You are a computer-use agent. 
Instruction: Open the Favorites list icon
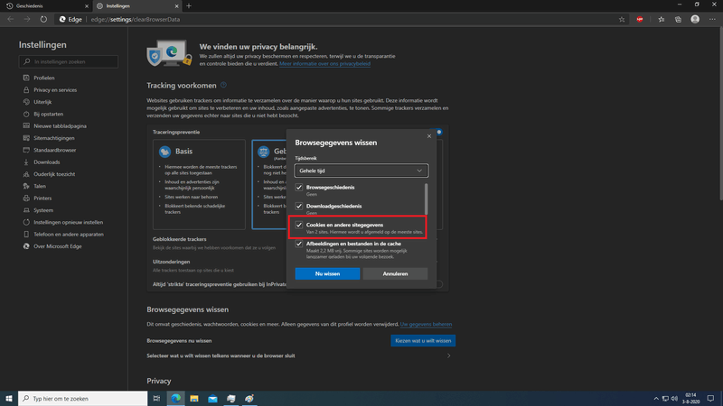662,19
